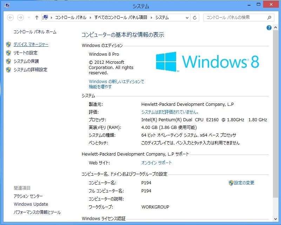Click shield icon beside システムの保護
The height and width of the screenshot is (225, 281).
click(x=8, y=61)
